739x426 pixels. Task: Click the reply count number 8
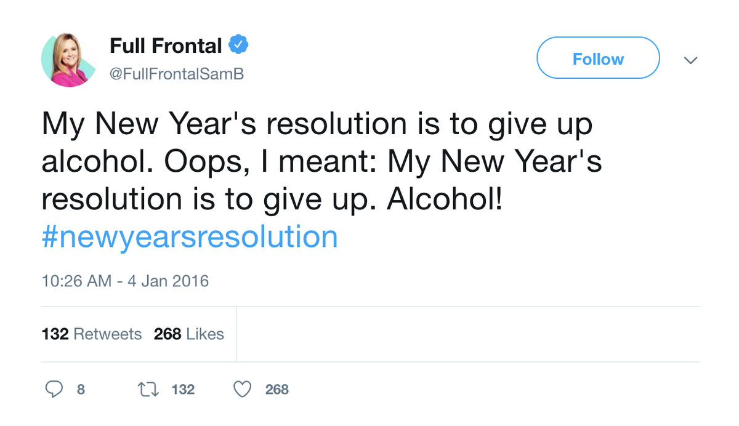click(81, 390)
